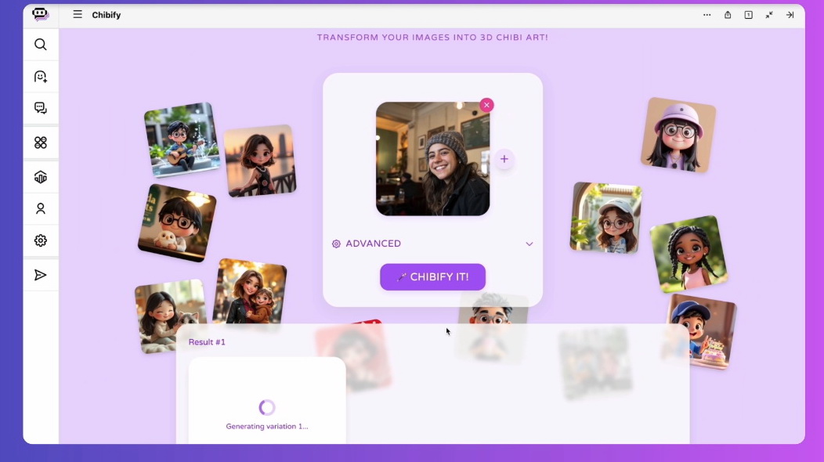Open the chibi girl at sunset sample
Screen dimensions: 824x462
(260, 161)
